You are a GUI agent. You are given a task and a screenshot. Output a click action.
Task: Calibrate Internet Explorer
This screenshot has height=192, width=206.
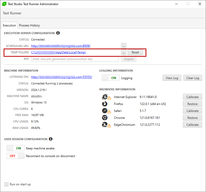point(192,97)
